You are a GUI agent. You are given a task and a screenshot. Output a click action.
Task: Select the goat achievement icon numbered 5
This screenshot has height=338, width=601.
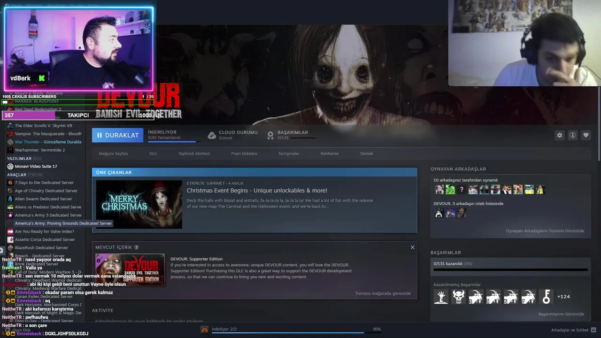click(x=511, y=297)
